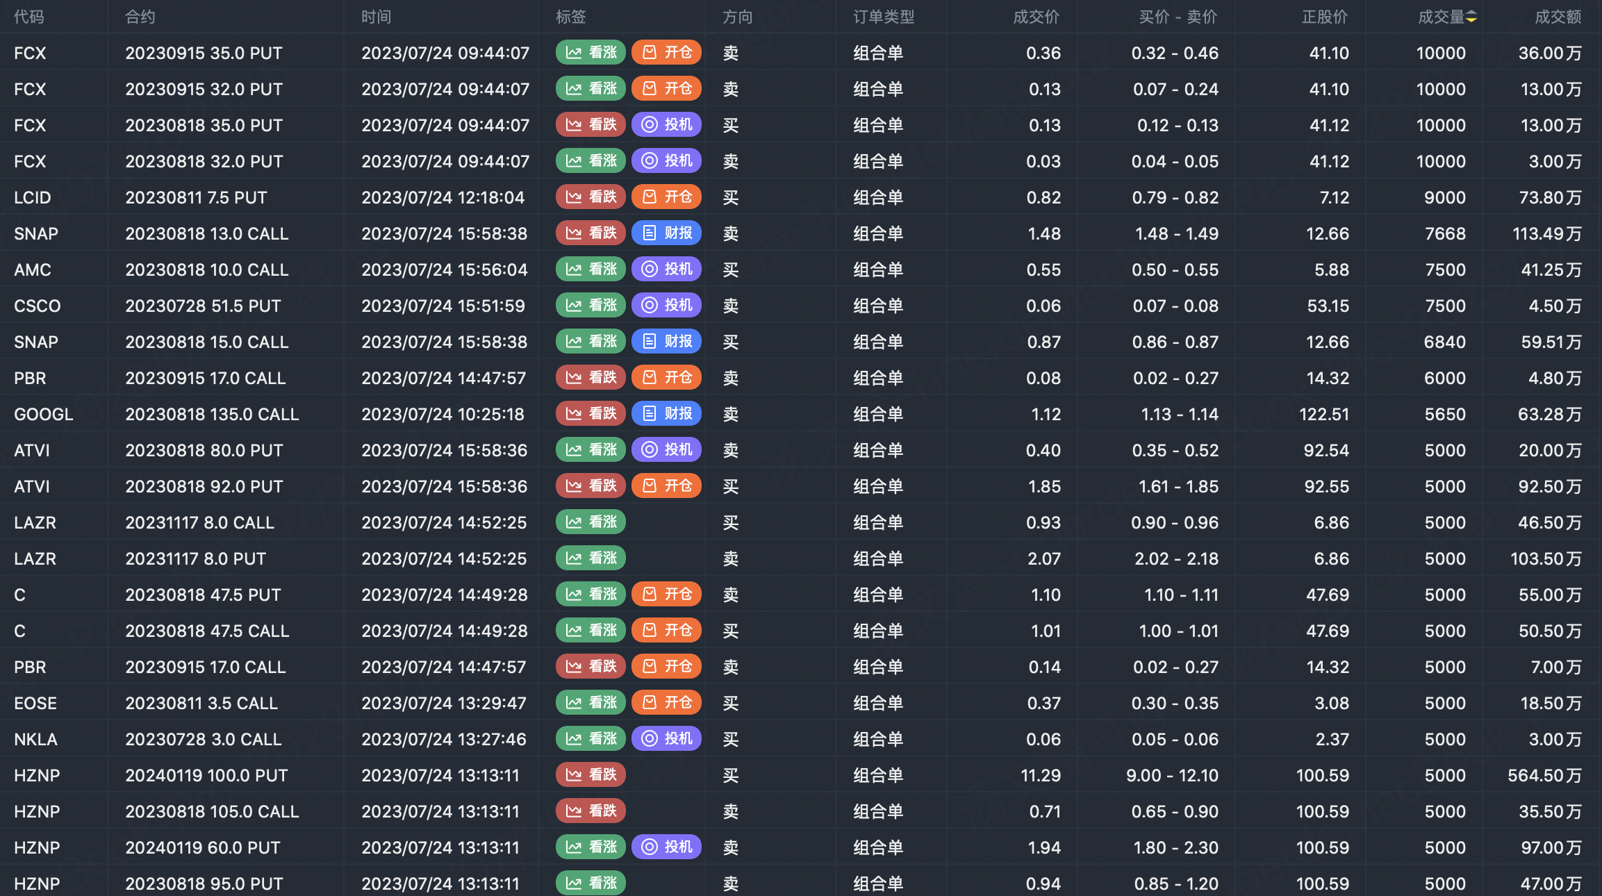Click timestamp 2023/07/24 10:25:18
The image size is (1602, 896).
(443, 415)
